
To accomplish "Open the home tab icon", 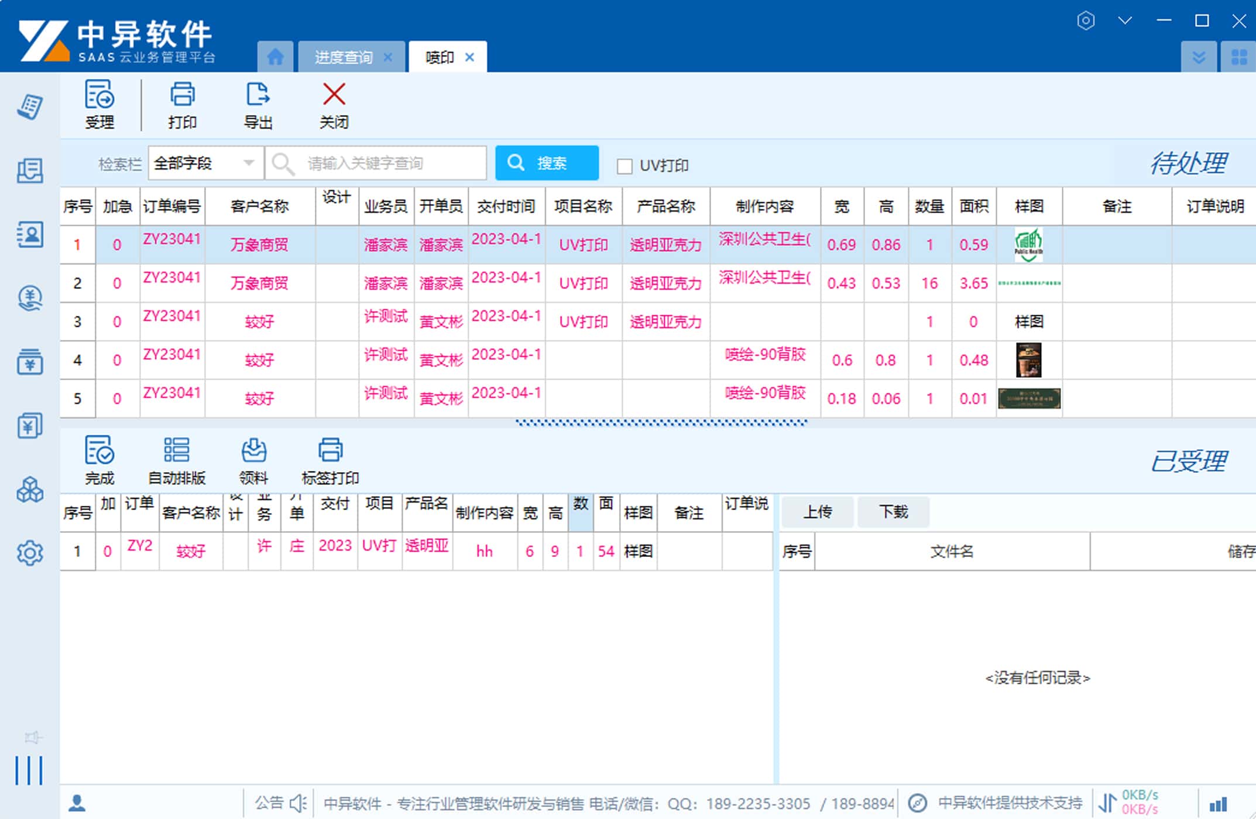I will [275, 57].
